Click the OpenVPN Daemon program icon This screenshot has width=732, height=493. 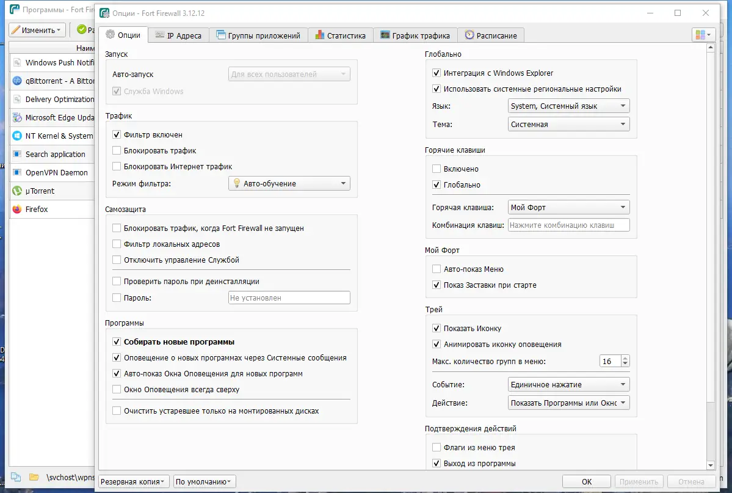(17, 172)
